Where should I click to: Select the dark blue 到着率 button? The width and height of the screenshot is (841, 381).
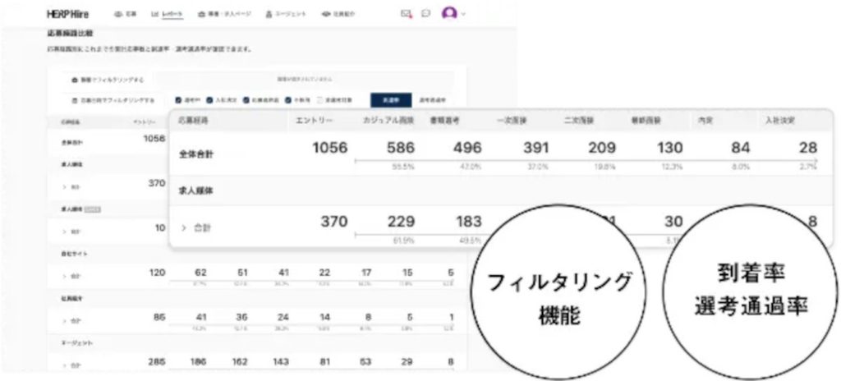391,100
